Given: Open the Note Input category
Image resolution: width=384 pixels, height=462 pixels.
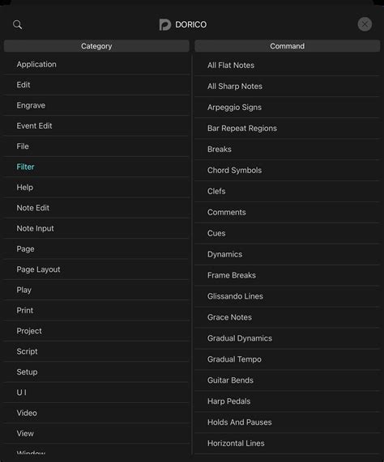Looking at the screenshot, I should click(96, 228).
